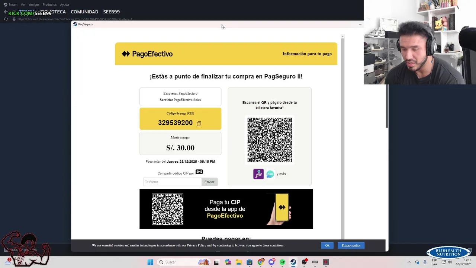The width and height of the screenshot is (476, 268).
Task: Open the volume control in system tray
Action: click(450, 262)
